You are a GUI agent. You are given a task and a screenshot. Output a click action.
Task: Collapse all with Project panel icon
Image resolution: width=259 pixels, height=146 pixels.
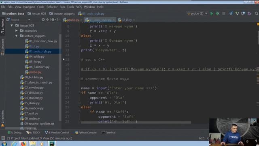pyautogui.click(x=48, y=20)
